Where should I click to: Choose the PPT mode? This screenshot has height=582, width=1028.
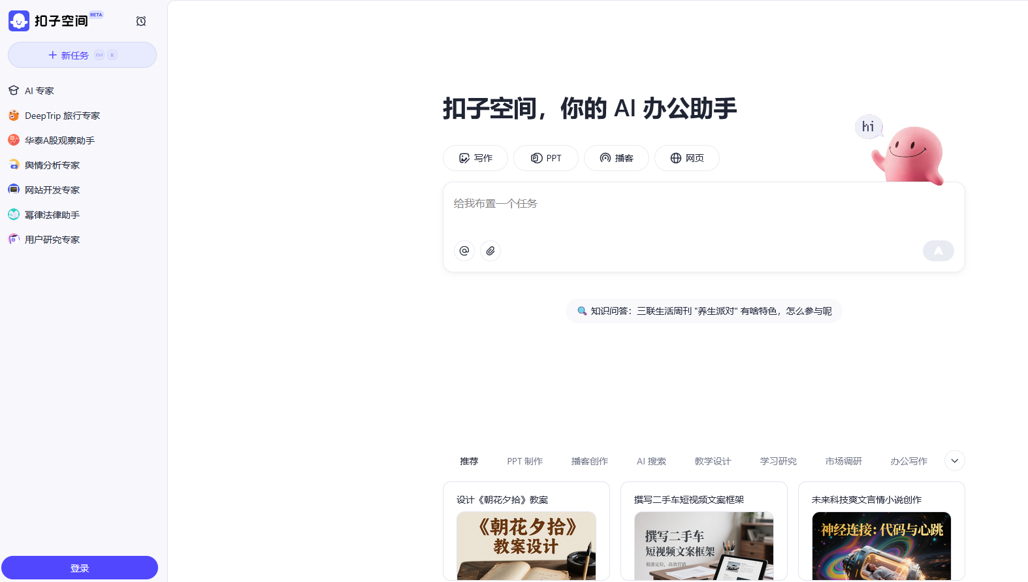click(x=546, y=158)
